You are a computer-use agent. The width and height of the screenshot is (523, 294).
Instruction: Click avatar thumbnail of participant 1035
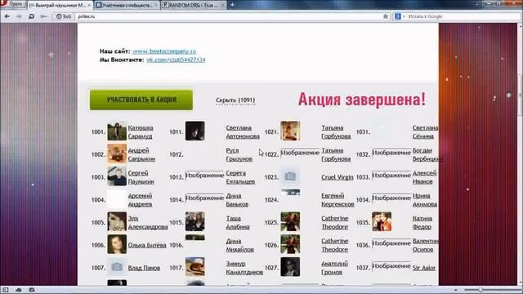coord(382,221)
